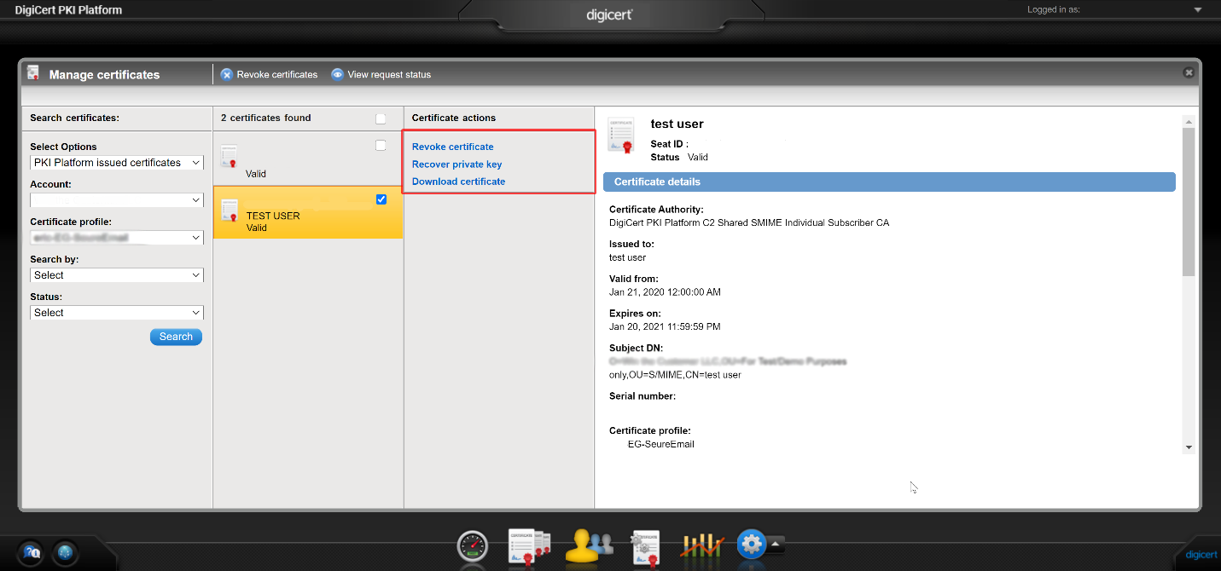Click the DigiCert PKI Platform title
The image size is (1221, 571).
point(68,10)
